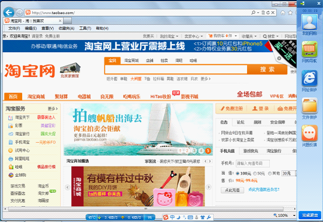Click the phone number recharge input field

pyautogui.click(x=252, y=163)
